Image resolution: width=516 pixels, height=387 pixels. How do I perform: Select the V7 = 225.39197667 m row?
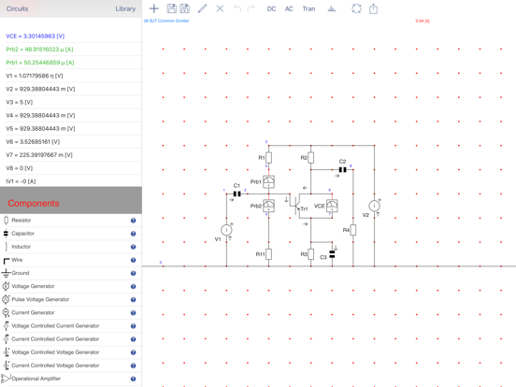(71, 154)
